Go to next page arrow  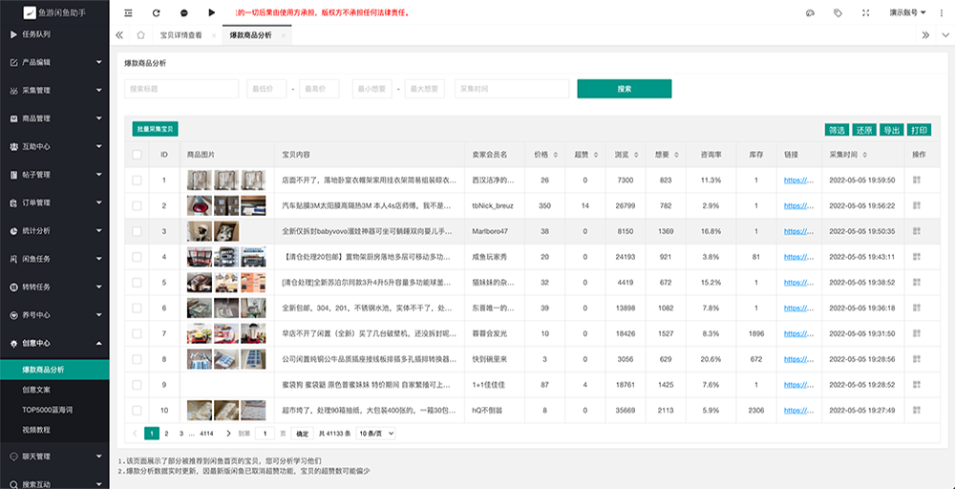[x=228, y=434]
